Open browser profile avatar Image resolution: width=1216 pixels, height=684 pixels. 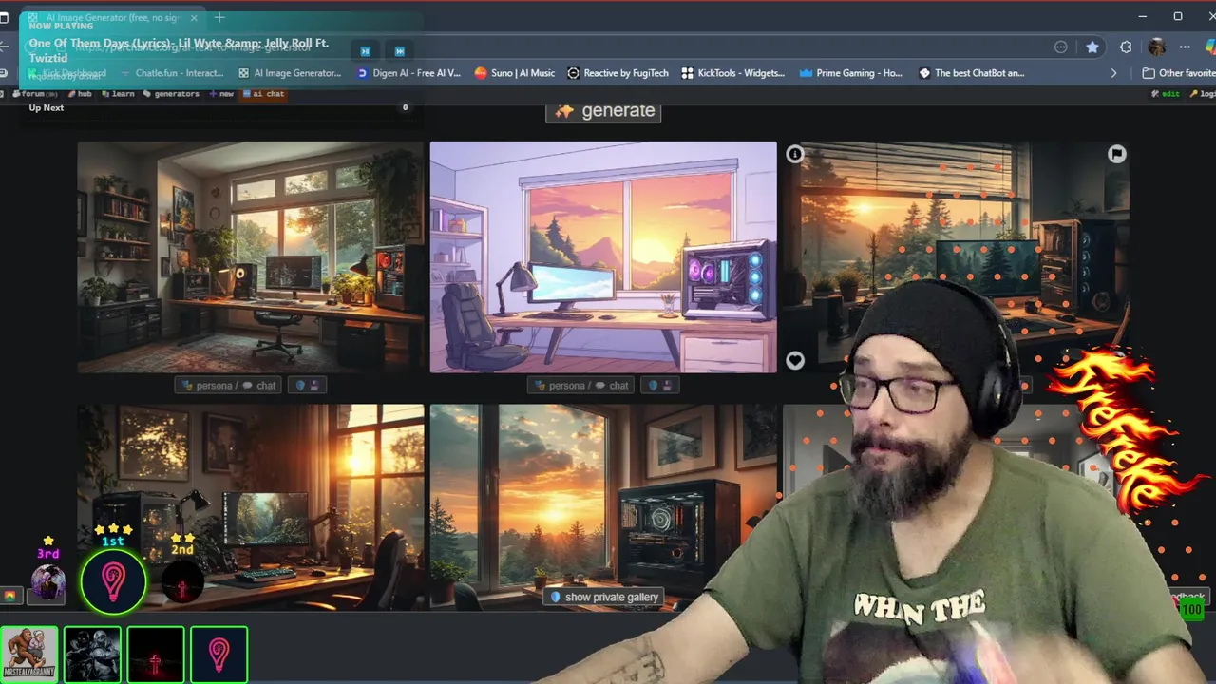tap(1156, 47)
